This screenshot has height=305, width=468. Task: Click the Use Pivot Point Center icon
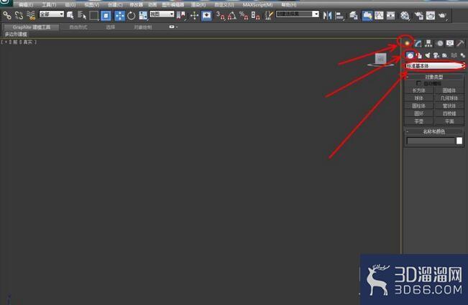181,15
